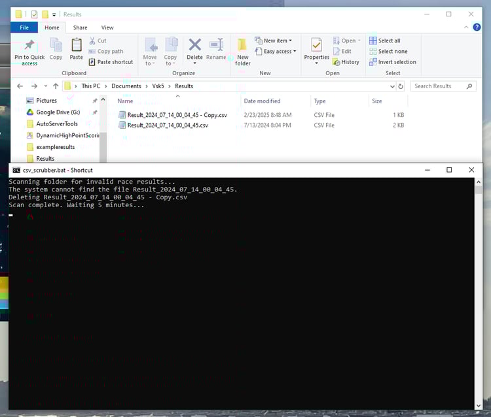
Task: Open the Easy access dropdown
Action: click(276, 51)
